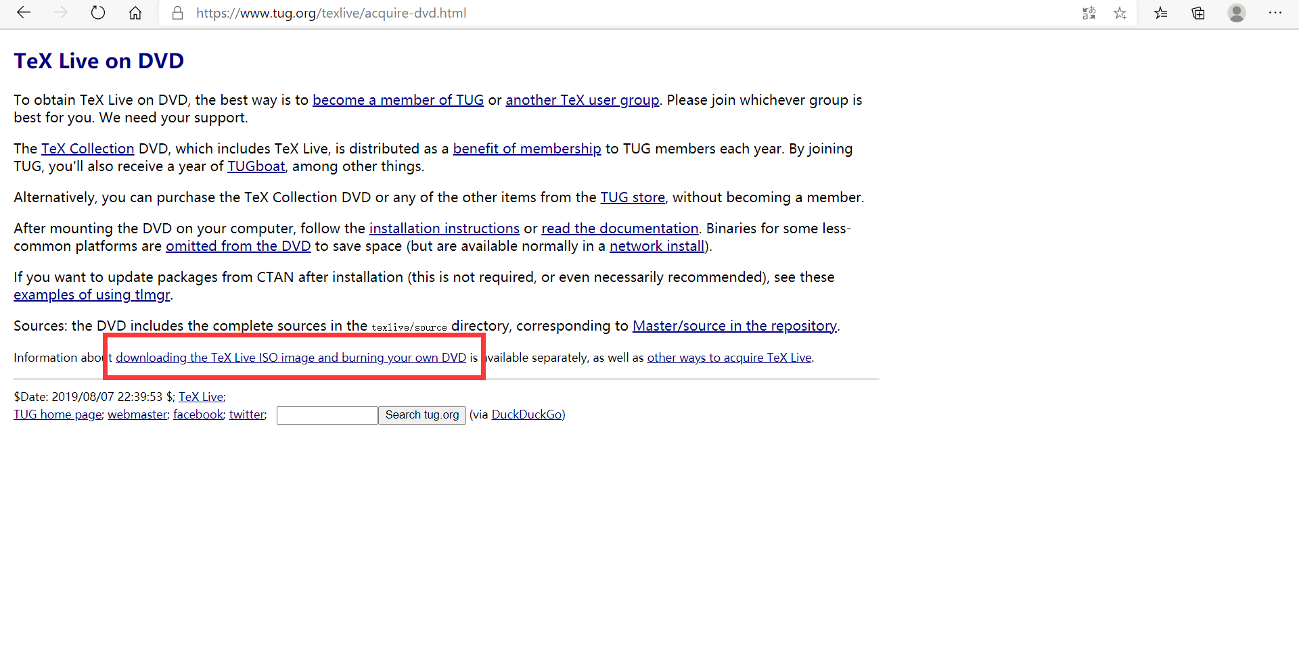Follow 'read the documentation' link

[x=620, y=229]
